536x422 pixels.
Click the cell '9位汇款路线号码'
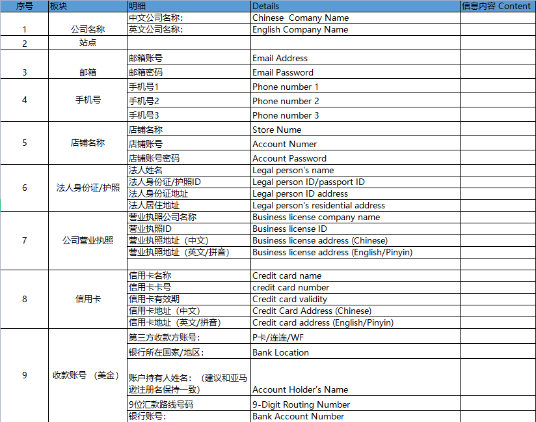[x=189, y=404]
